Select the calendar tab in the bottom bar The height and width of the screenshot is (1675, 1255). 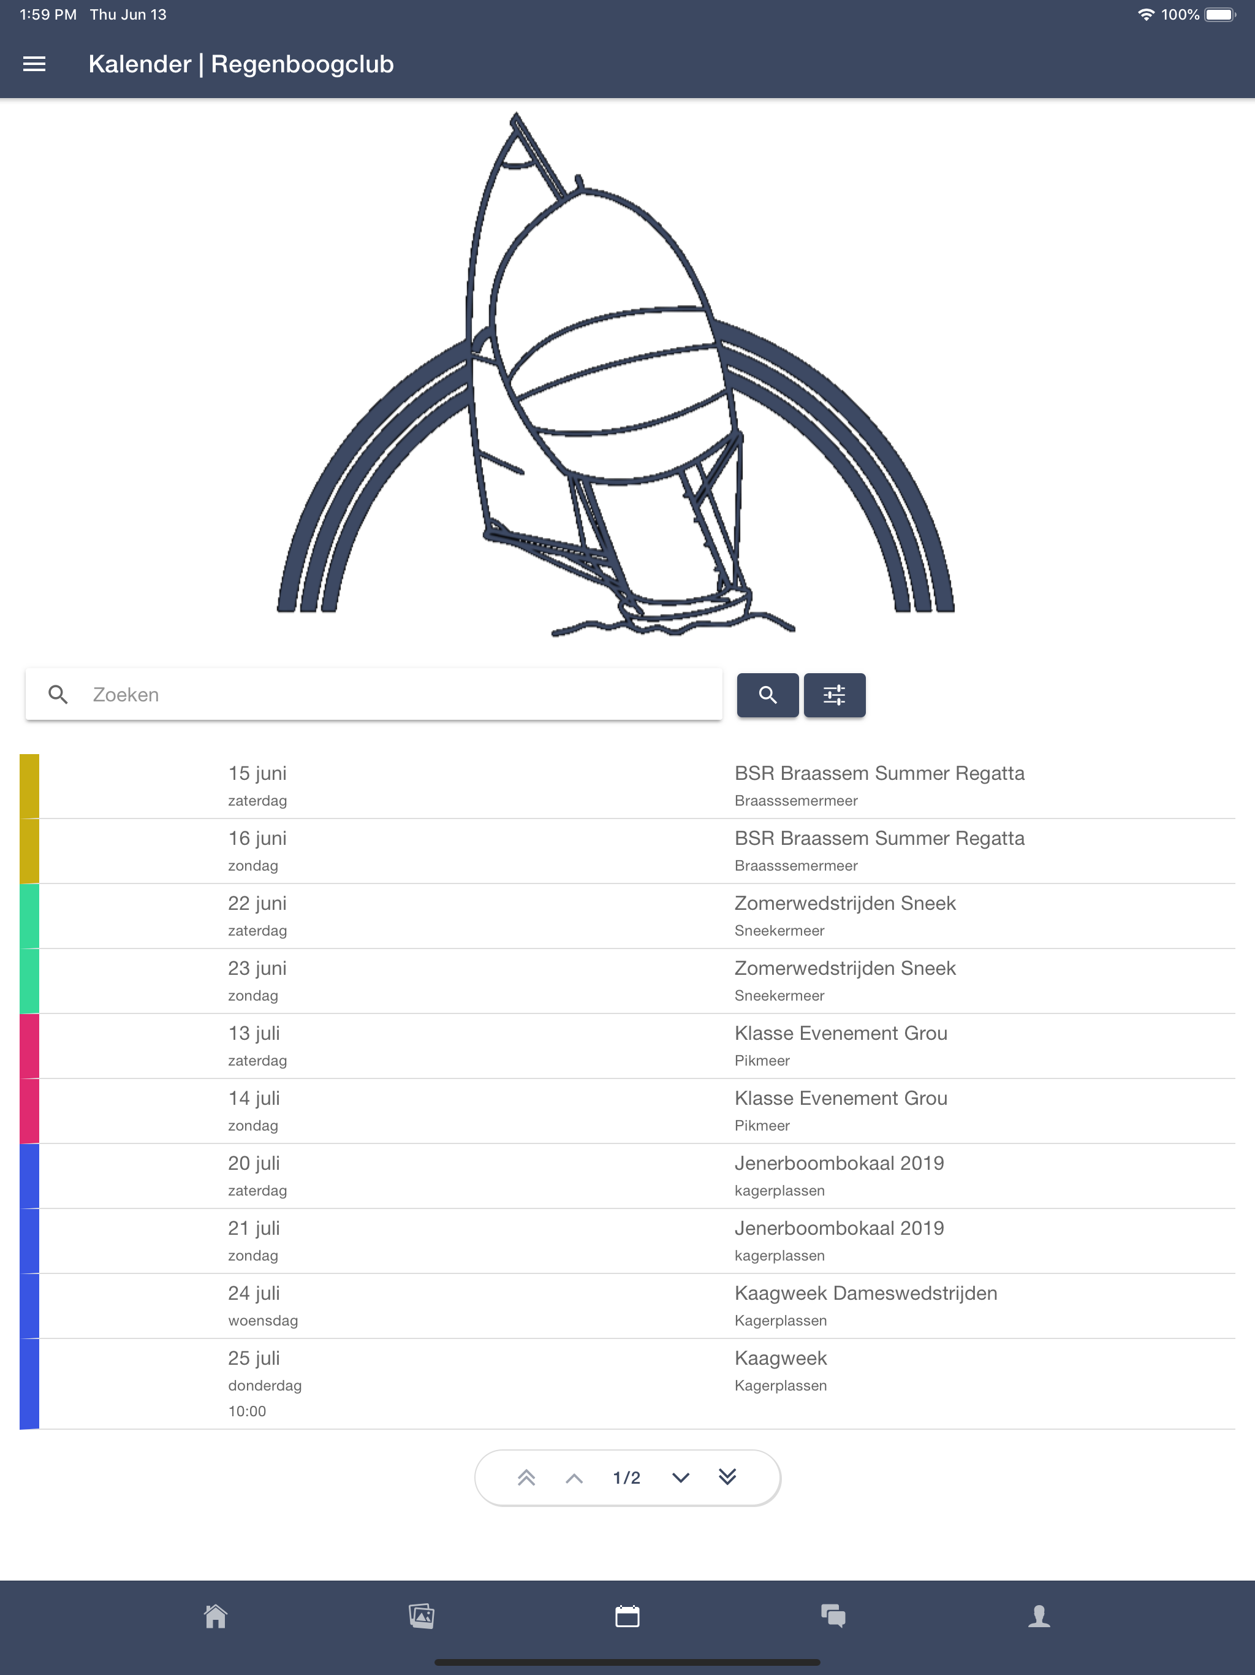click(x=627, y=1616)
